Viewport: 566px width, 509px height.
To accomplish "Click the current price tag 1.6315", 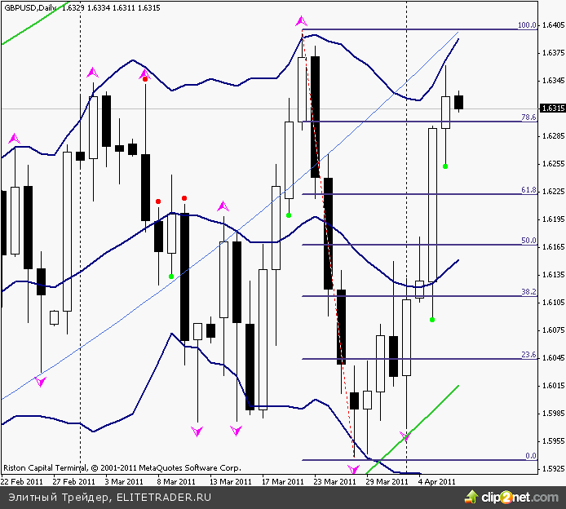I will pyautogui.click(x=552, y=108).
